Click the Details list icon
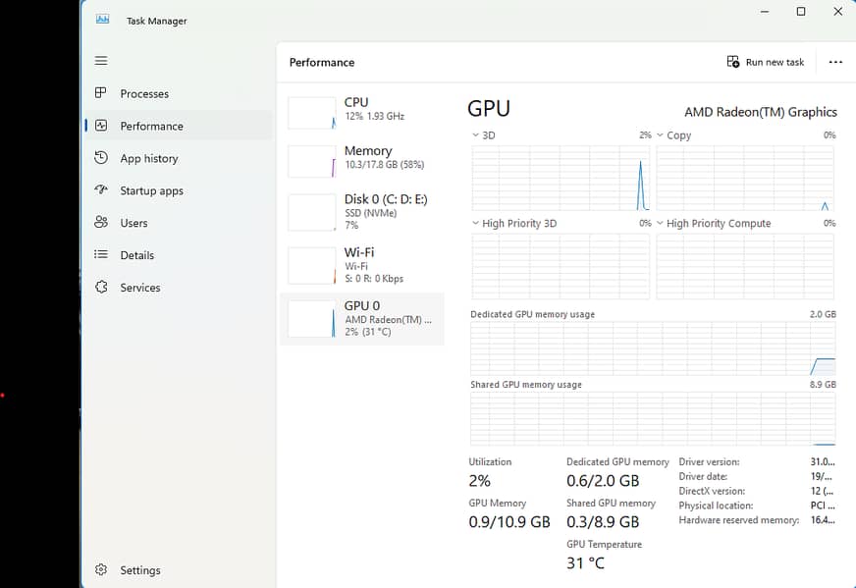The height and width of the screenshot is (588, 856). (101, 255)
